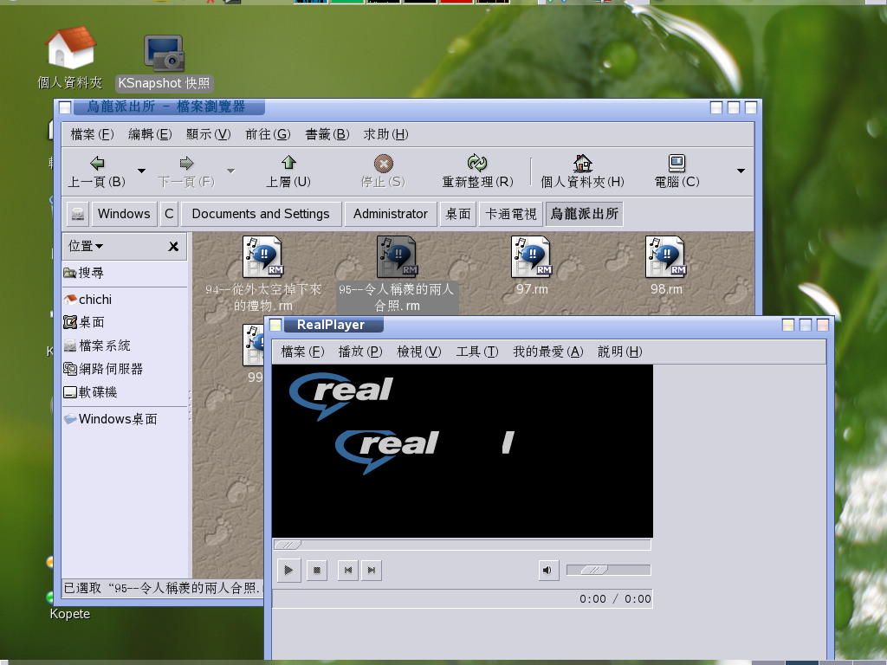Go to 卡通電視 path button
Viewport: 887px width, 665px height.
pyautogui.click(x=511, y=214)
